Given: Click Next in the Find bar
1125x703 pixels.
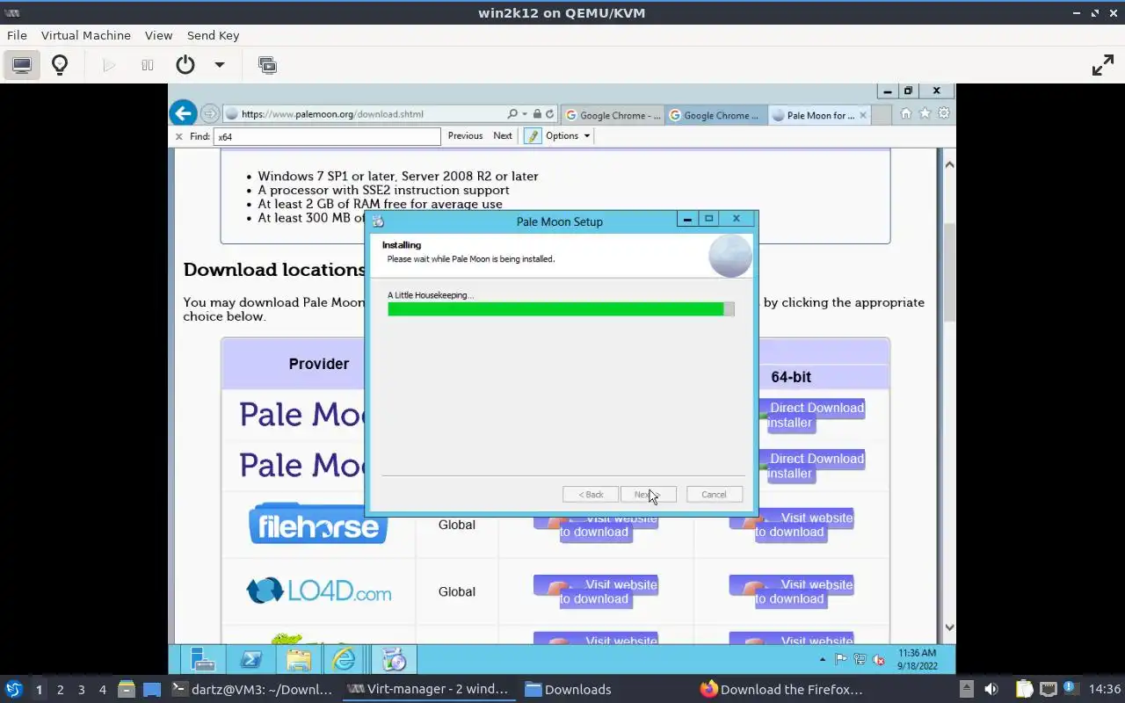Looking at the screenshot, I should [503, 135].
